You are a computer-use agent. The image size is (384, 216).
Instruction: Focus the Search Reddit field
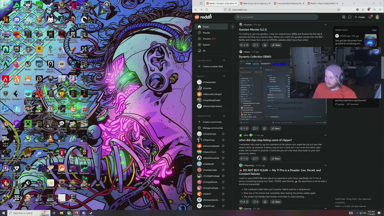point(276,17)
